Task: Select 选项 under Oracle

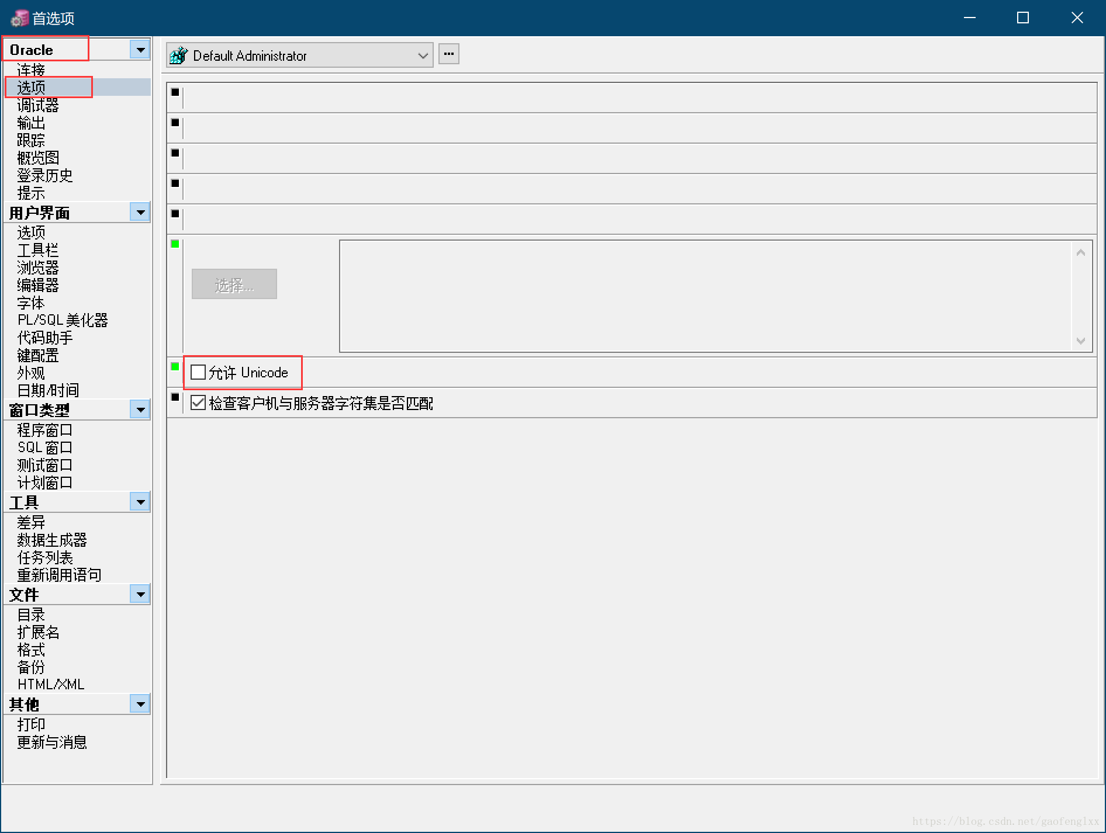Action: coord(31,88)
